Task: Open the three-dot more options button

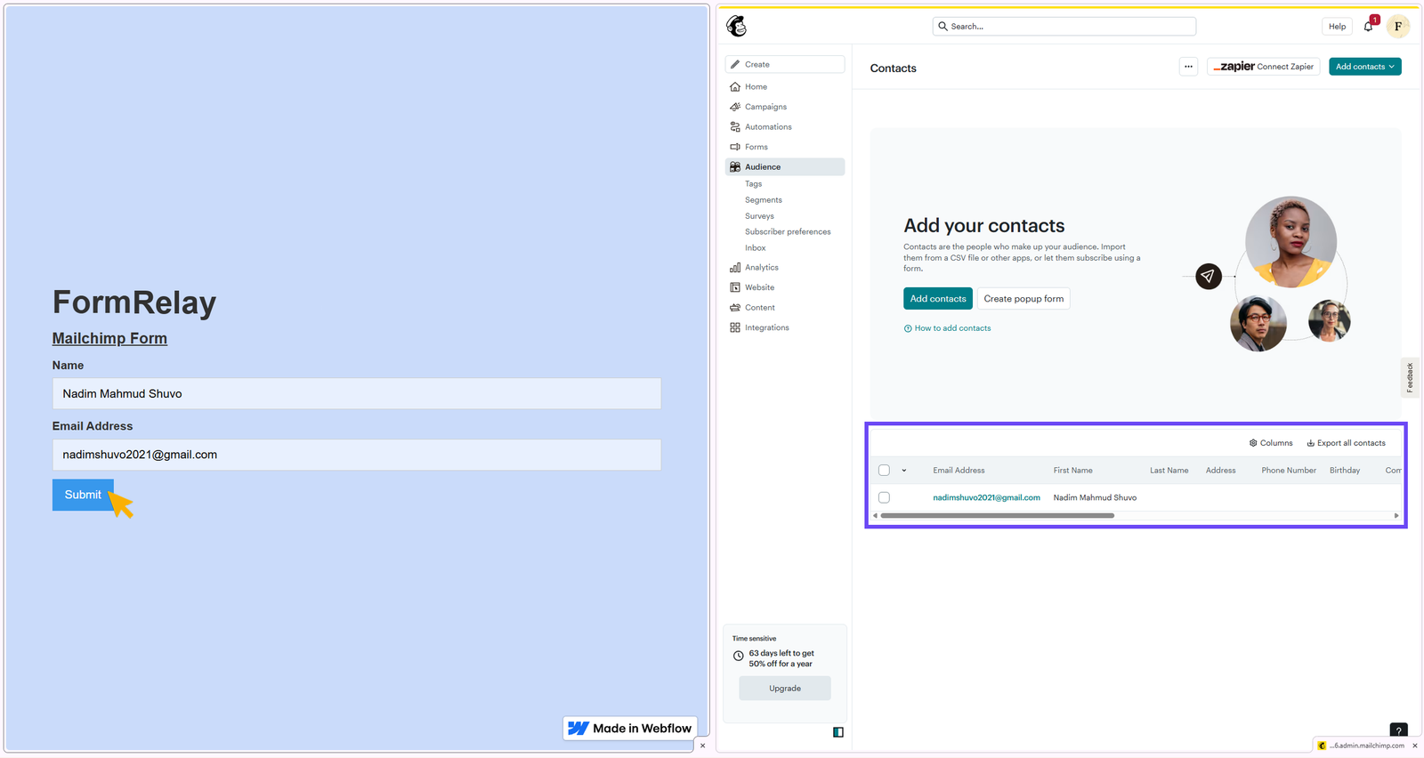Action: click(x=1188, y=67)
